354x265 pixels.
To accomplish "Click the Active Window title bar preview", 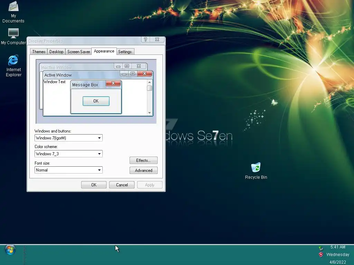I will 98,75.
